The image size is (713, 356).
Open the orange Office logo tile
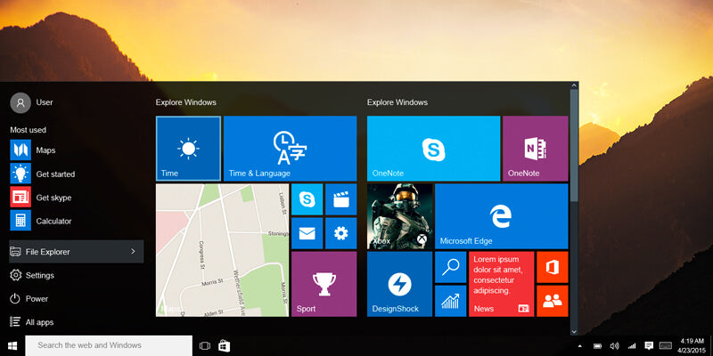click(552, 267)
